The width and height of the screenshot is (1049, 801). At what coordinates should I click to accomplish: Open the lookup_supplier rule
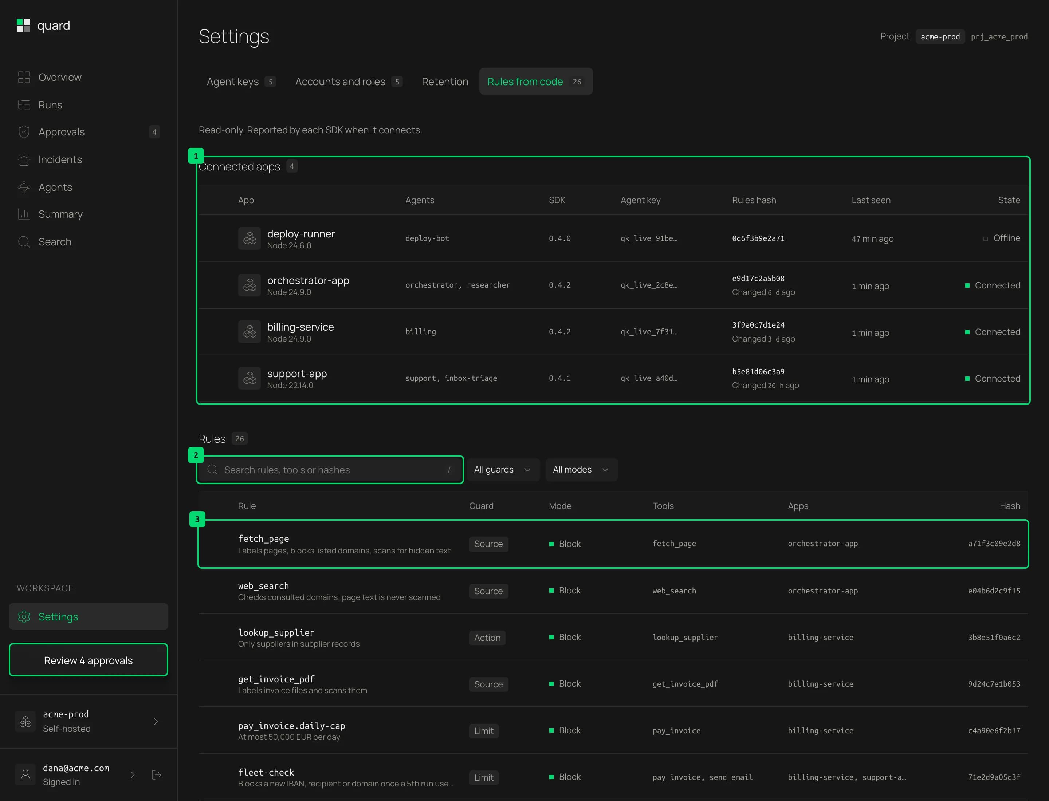pyautogui.click(x=613, y=638)
